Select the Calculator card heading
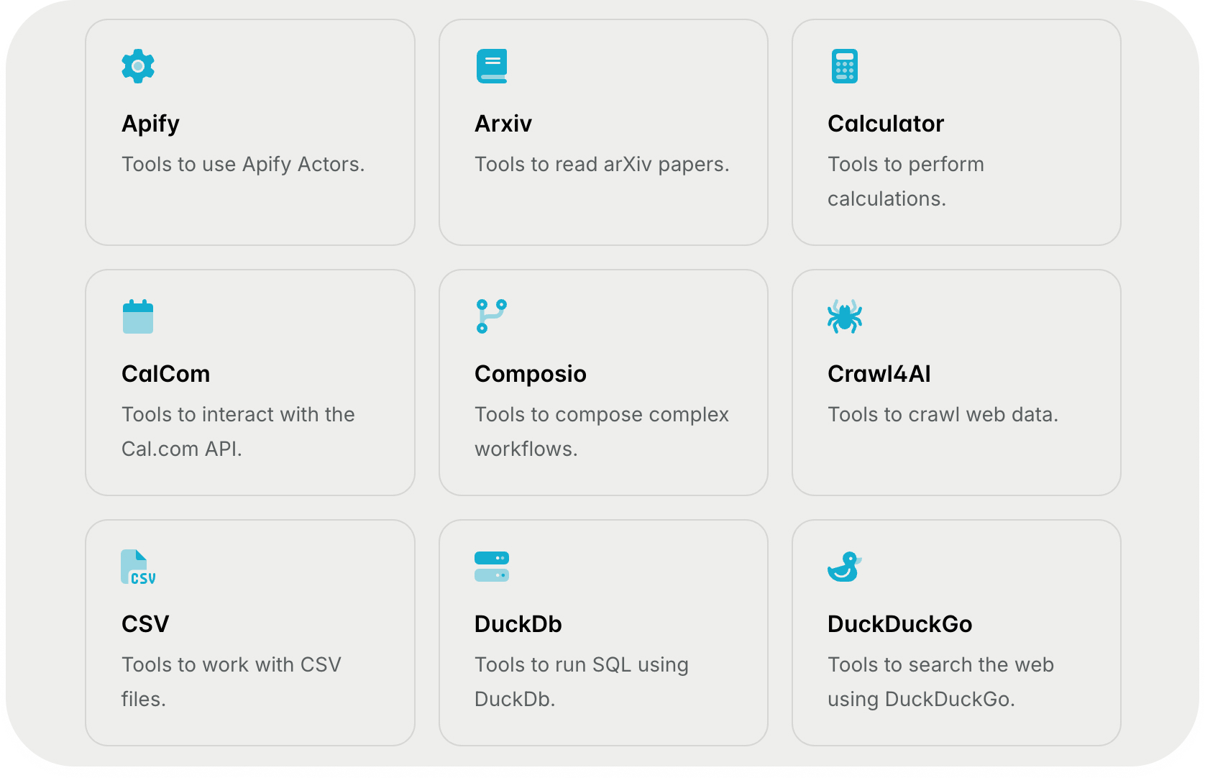1205x778 pixels. click(x=886, y=124)
